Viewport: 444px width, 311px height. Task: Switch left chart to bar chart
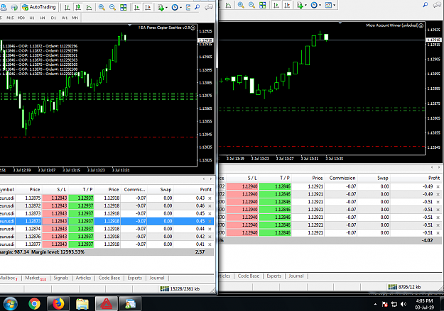(67, 7)
